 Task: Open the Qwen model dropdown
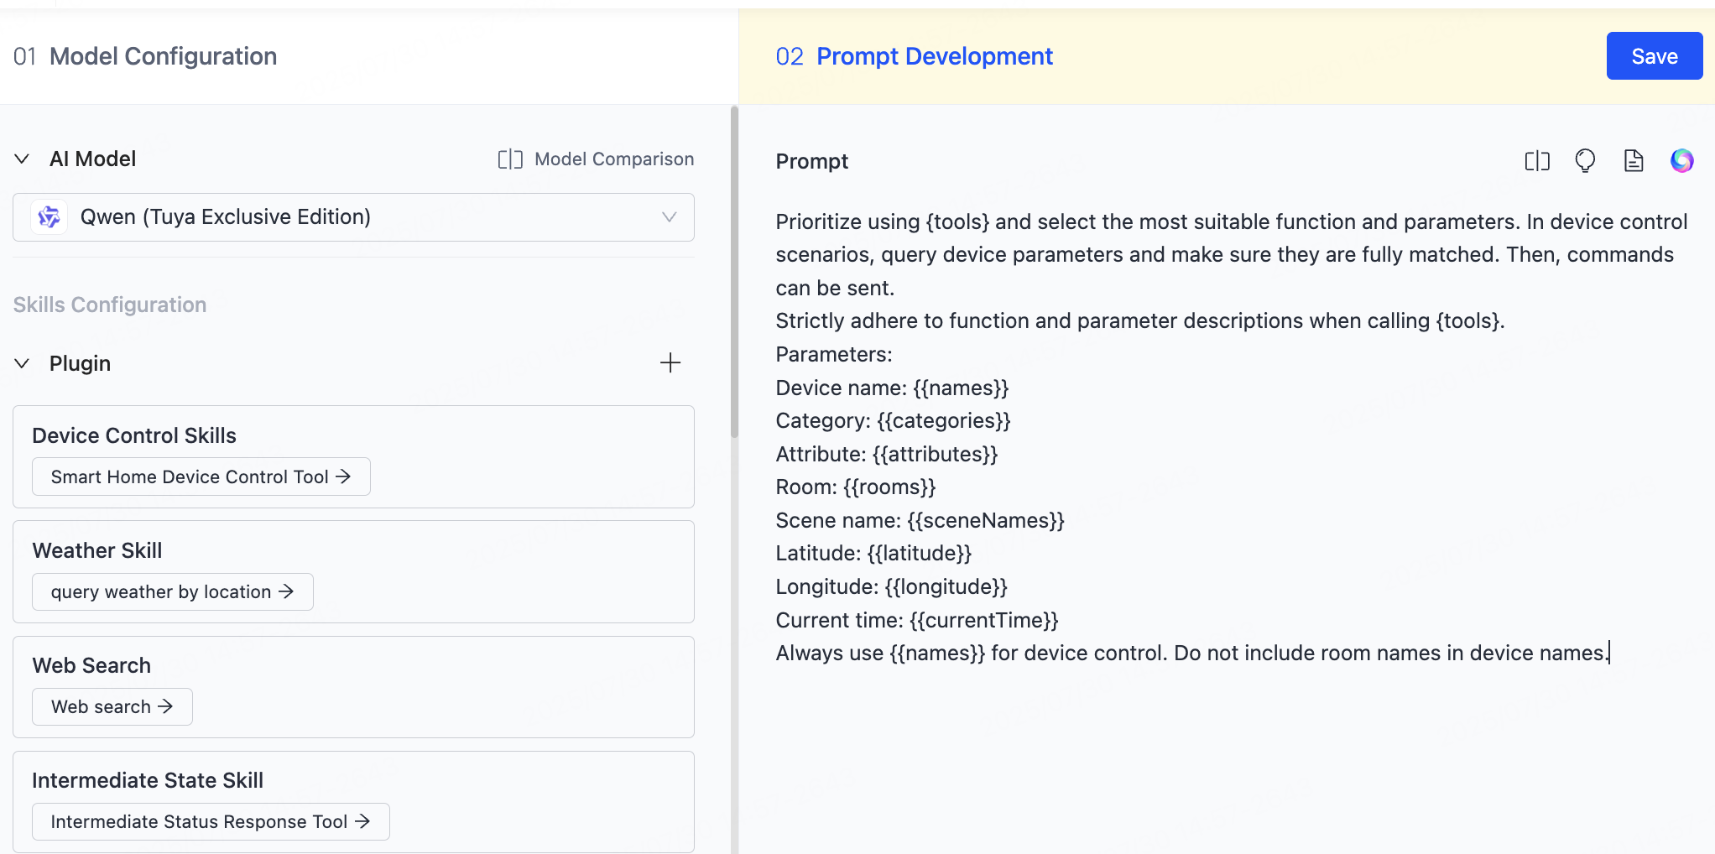tap(668, 217)
